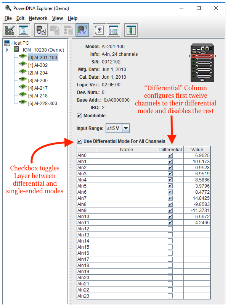The image size is (228, 306).
Task: Click the green board icon beside AI-201-100
Action: point(23,56)
